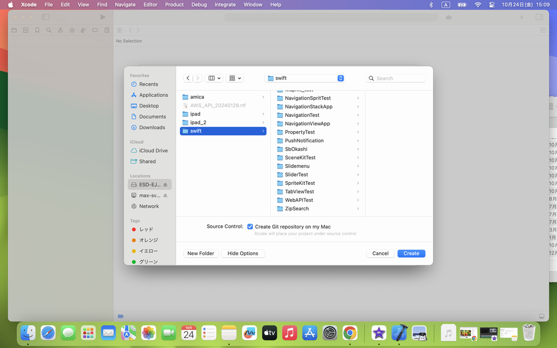The image size is (557, 348).
Task: Click the back navigation arrow in dialog
Action: click(x=188, y=78)
